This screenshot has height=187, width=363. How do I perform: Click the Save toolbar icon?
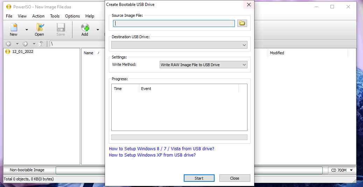click(x=61, y=29)
